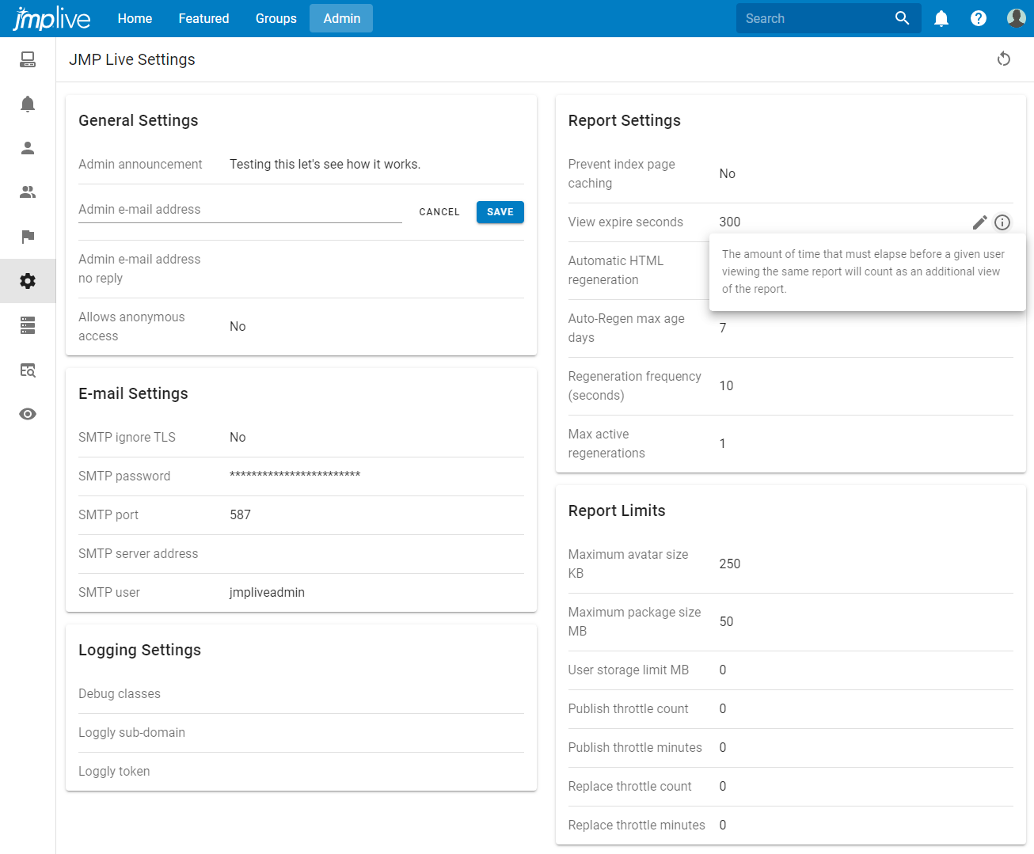Open the top bar notifications bell
The height and width of the screenshot is (854, 1034).
click(x=941, y=17)
